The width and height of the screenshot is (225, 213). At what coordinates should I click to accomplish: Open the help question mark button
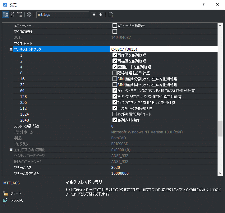click(204, 5)
